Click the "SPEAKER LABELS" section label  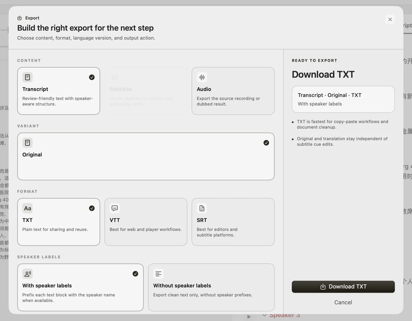[x=39, y=257]
